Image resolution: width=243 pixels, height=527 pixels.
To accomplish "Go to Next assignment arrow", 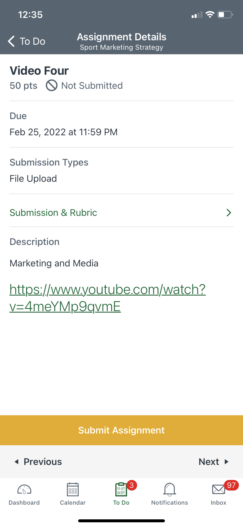I will pos(226,462).
